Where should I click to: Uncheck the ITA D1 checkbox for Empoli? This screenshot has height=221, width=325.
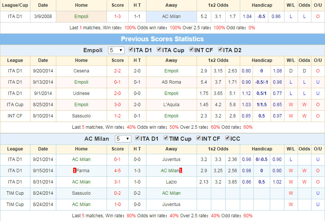point(131,50)
